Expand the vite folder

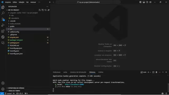click(x=28, y=16)
